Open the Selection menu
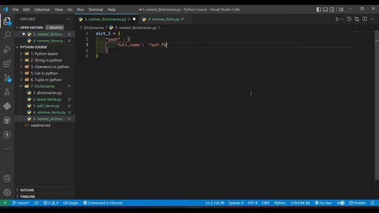Screen dimensions: 379x213 [42, 9]
